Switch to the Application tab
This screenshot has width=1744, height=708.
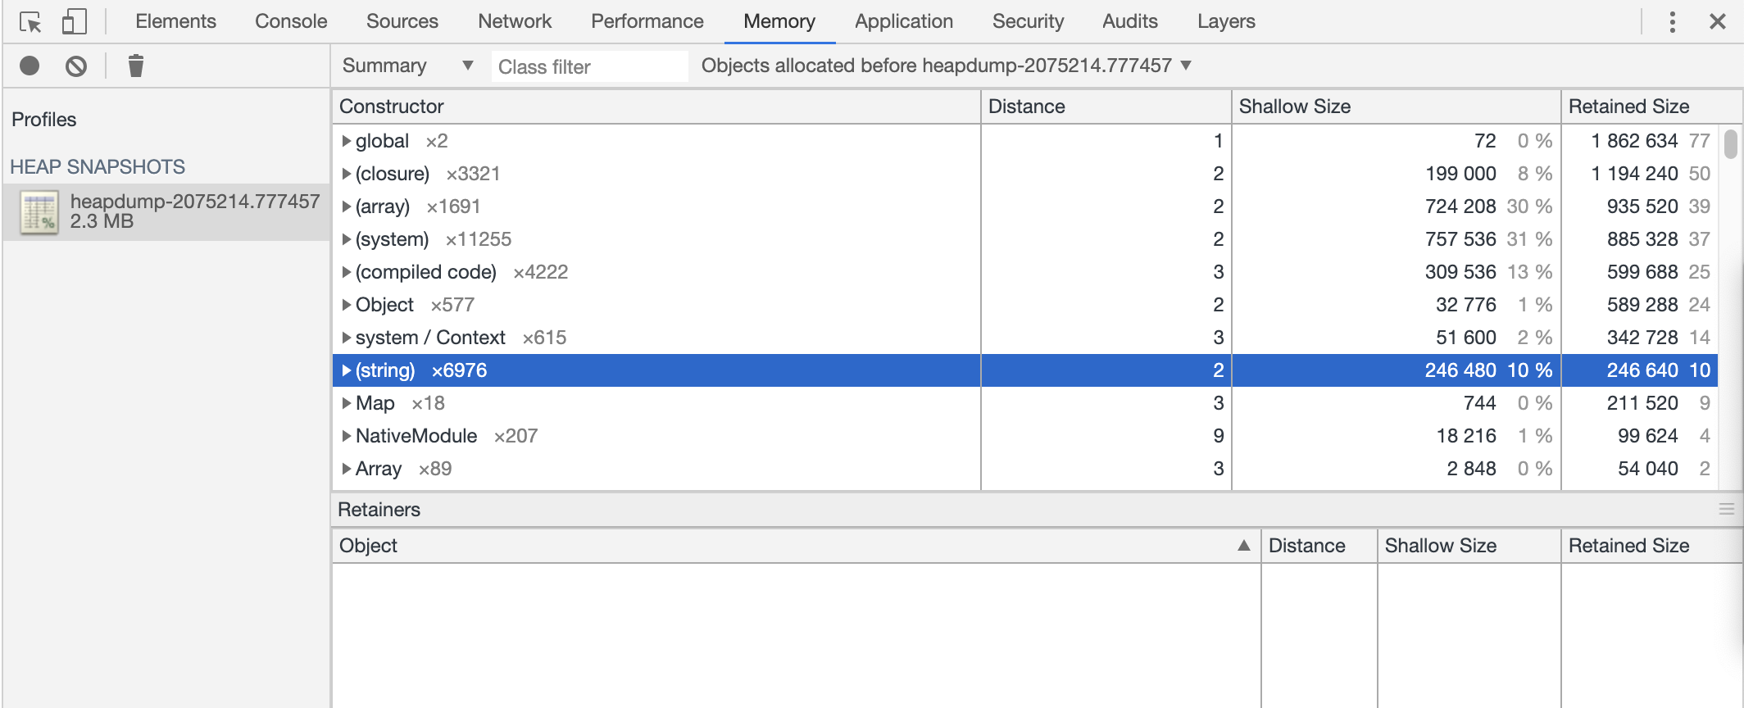(903, 21)
